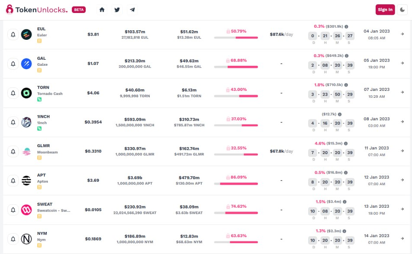Click the TokenUnlocks logo

point(37,10)
